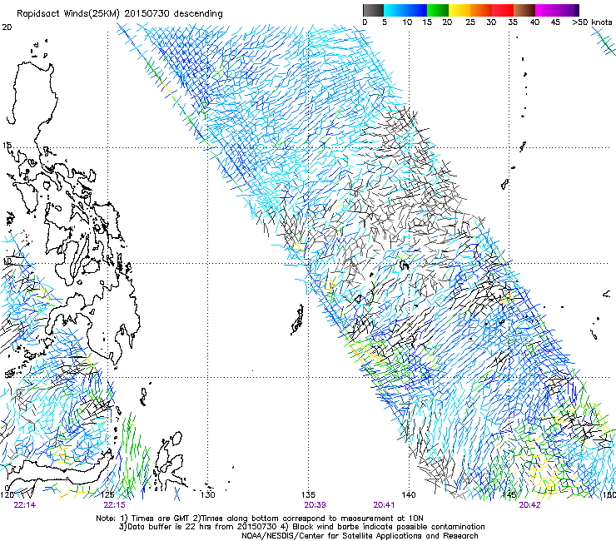Image resolution: width=616 pixels, height=541 pixels.
Task: Click the 'NOAA/NESDIS/Center for Satellite Applications and Research' credit
Action: tap(360, 535)
